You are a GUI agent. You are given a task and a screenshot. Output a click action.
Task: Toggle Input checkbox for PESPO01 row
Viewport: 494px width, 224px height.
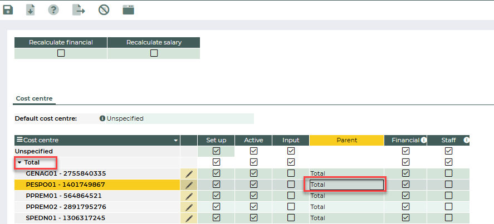(291, 185)
